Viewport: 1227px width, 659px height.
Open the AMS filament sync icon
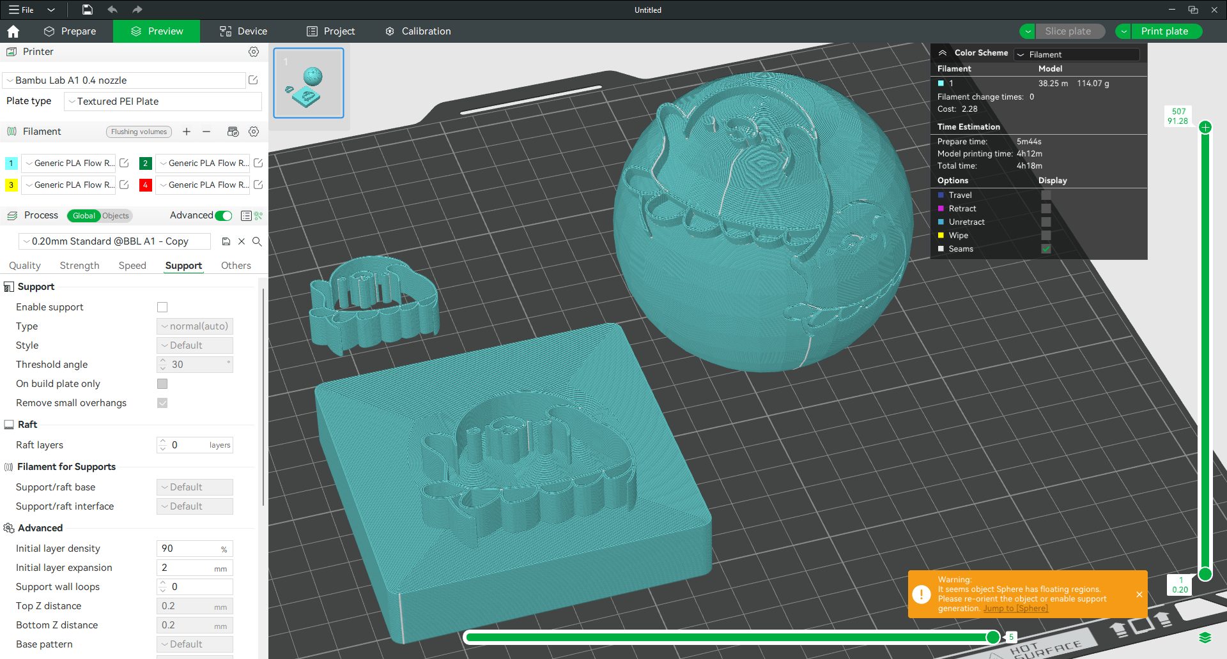point(233,132)
